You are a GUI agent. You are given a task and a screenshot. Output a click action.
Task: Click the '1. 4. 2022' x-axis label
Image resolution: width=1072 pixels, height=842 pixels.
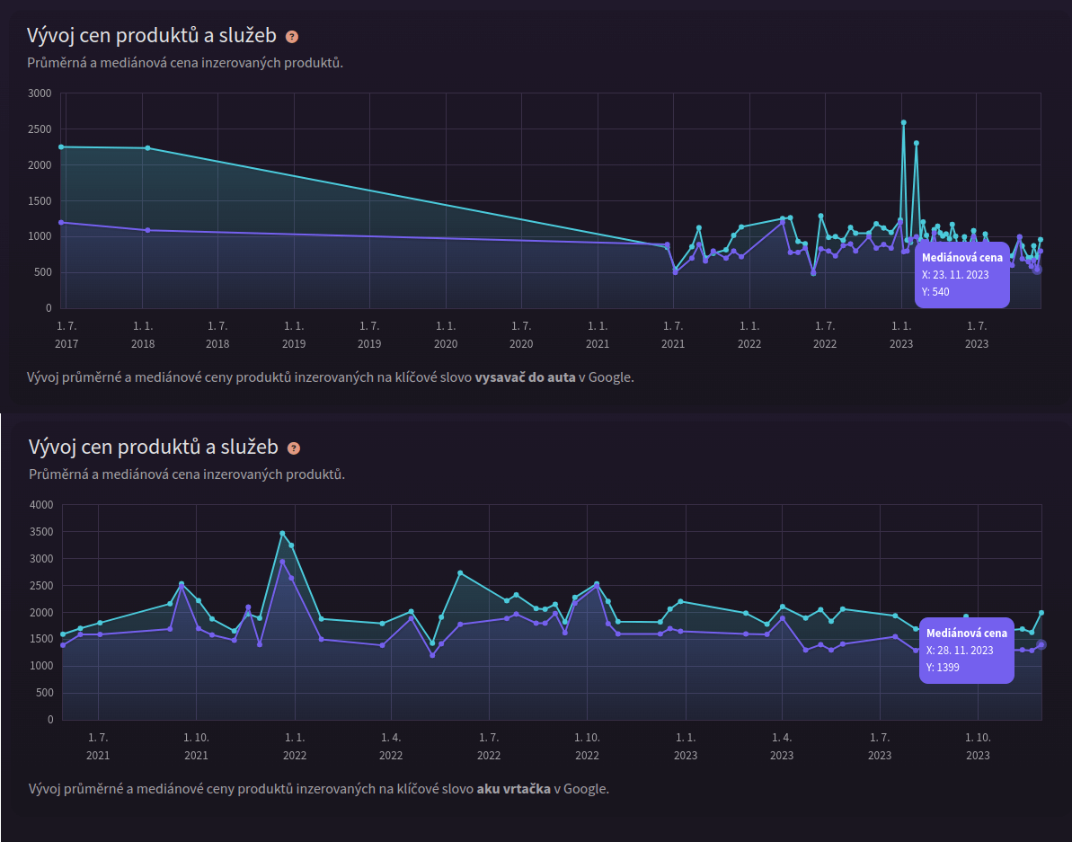point(391,747)
